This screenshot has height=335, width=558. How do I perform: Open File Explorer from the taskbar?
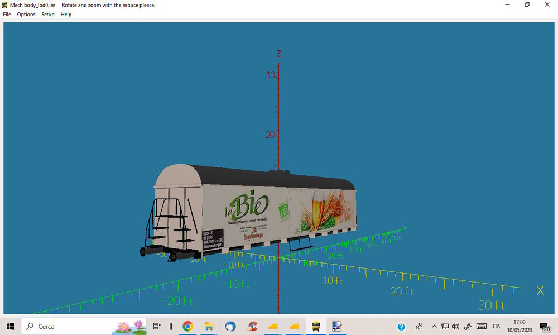coord(209,326)
